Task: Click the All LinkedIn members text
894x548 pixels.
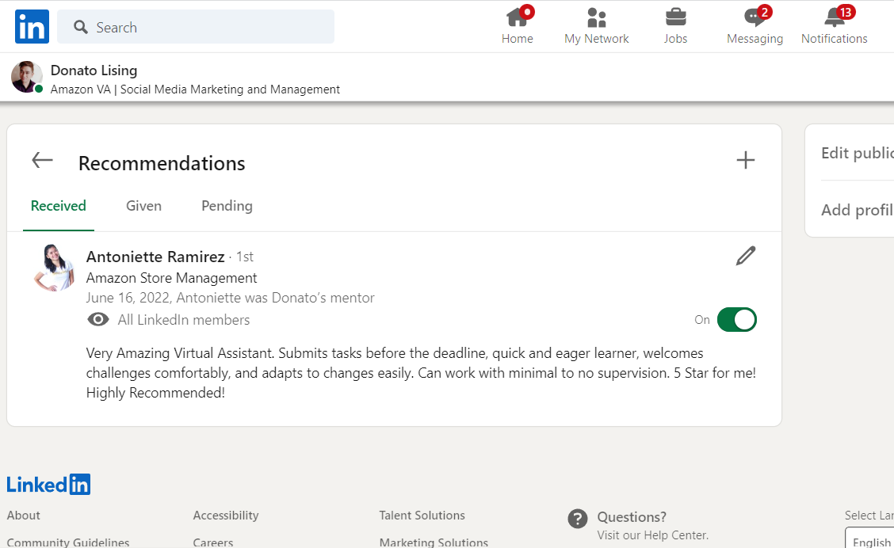Action: point(184,320)
